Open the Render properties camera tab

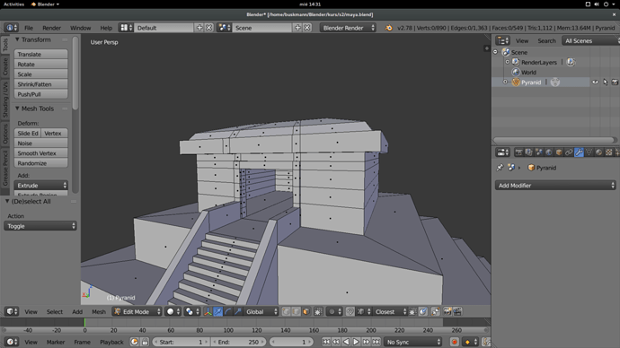pyautogui.click(x=518, y=152)
